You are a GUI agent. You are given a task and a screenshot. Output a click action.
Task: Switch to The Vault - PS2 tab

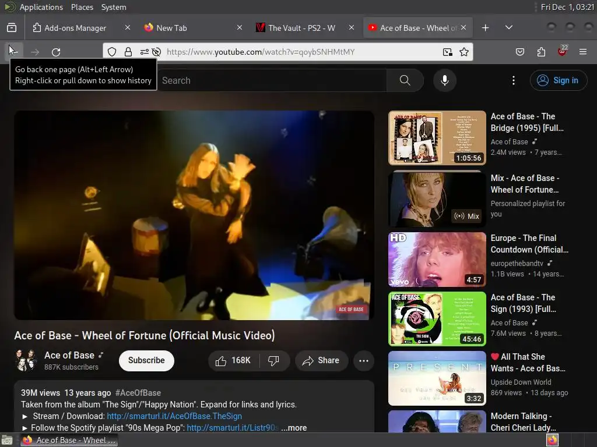(305, 28)
